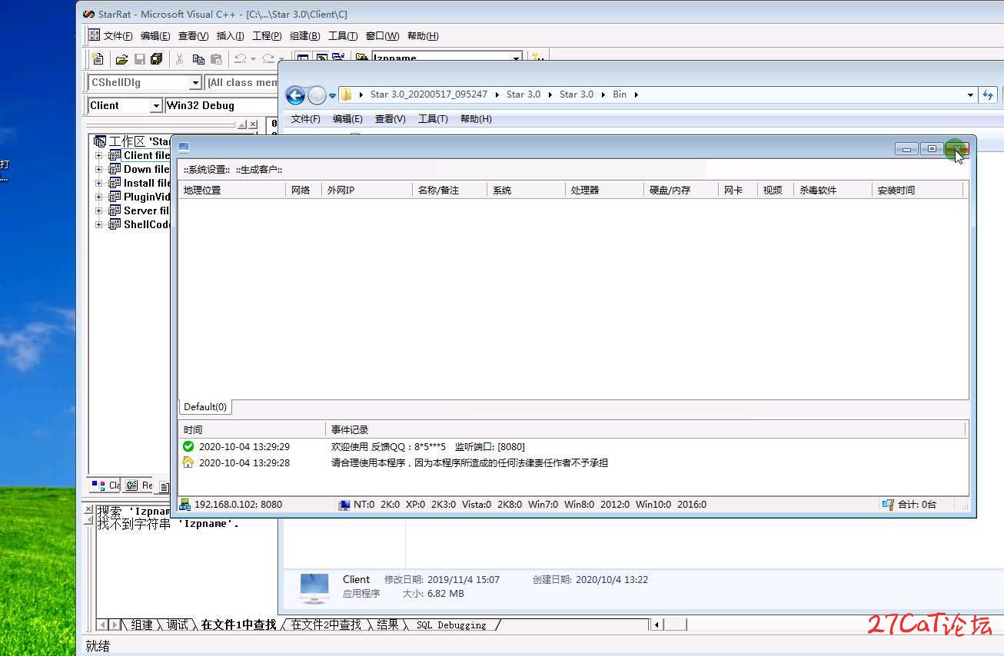Viewport: 1004px width, 656px height.
Task: Open Explorer 帮助(H) menu
Action: [476, 118]
